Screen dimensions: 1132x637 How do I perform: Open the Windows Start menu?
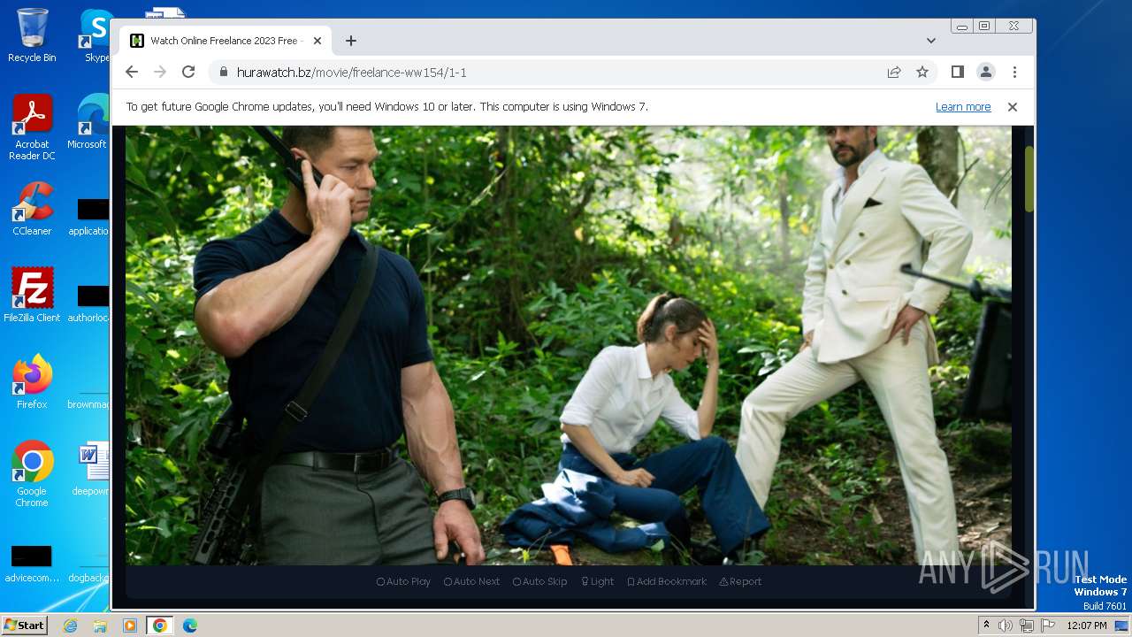click(24, 625)
